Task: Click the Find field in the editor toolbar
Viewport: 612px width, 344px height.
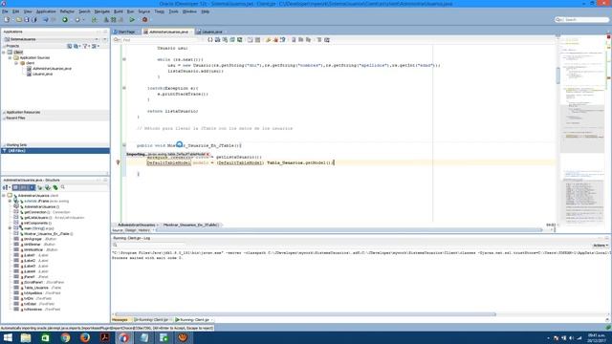Action: pos(160,40)
